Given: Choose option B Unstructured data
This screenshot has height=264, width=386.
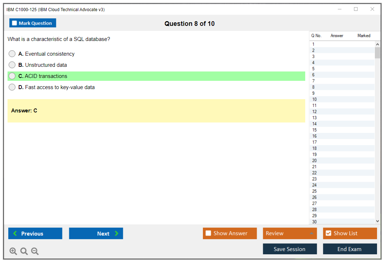Looking at the screenshot, I should coord(12,65).
